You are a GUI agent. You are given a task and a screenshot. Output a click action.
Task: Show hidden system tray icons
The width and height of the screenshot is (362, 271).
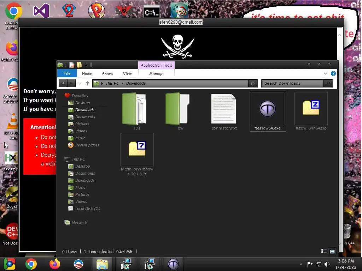click(301, 264)
